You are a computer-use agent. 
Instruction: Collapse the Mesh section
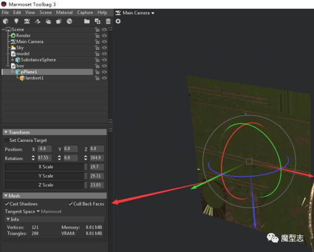(6, 196)
